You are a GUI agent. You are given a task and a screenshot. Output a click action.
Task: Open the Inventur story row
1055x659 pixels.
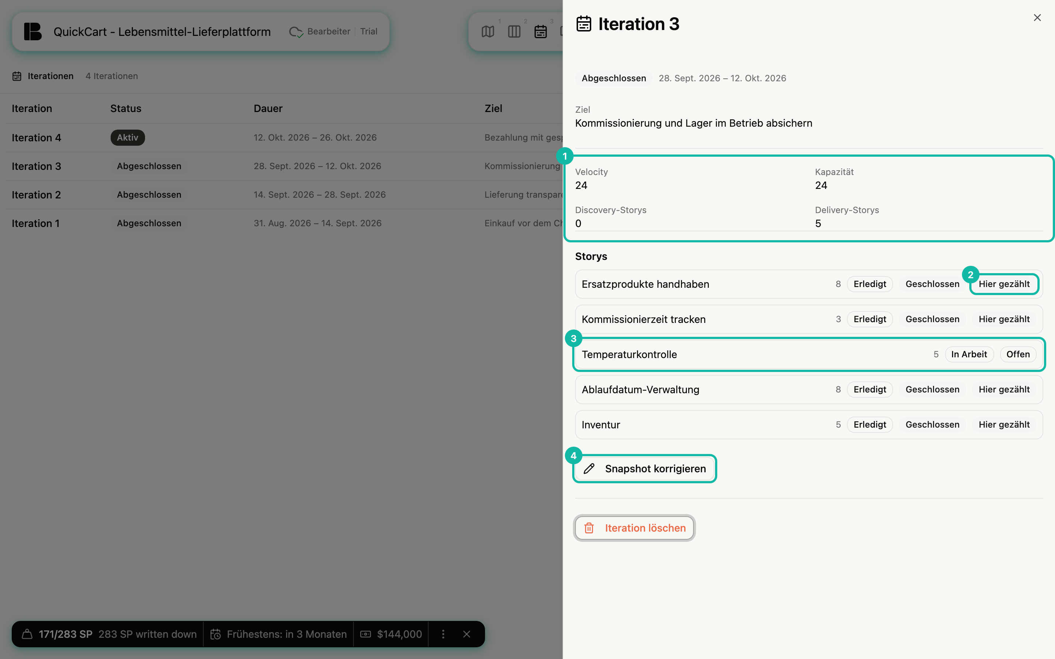(x=809, y=425)
